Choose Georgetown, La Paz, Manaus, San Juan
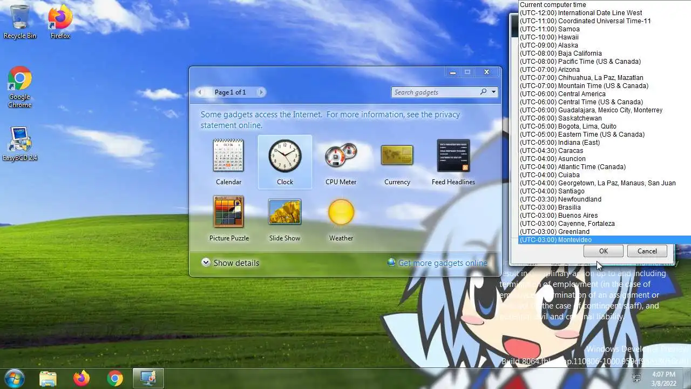 pos(605,183)
